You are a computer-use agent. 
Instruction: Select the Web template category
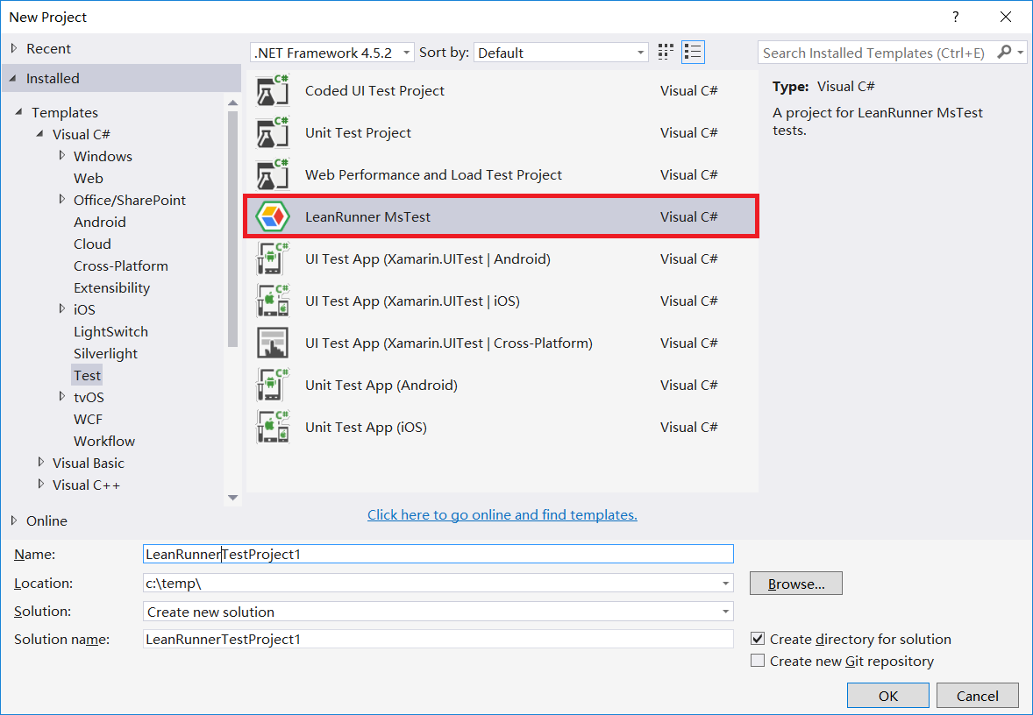89,179
